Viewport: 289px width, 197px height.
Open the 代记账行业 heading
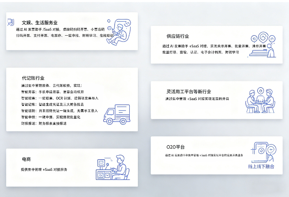(x=33, y=78)
